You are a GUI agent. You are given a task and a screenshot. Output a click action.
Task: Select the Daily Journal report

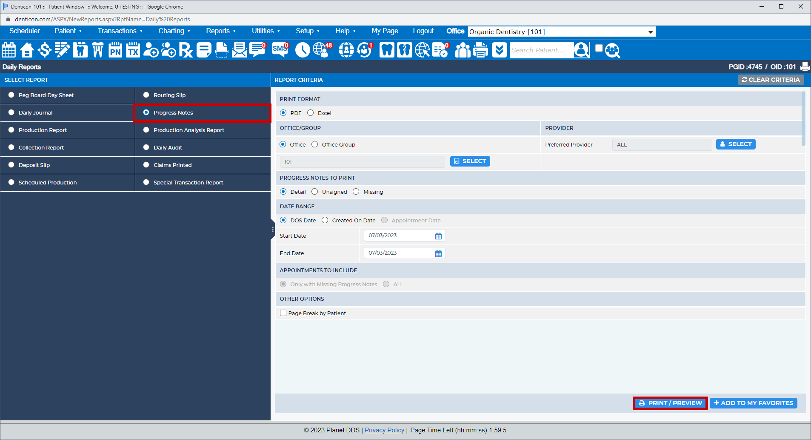[x=11, y=112]
